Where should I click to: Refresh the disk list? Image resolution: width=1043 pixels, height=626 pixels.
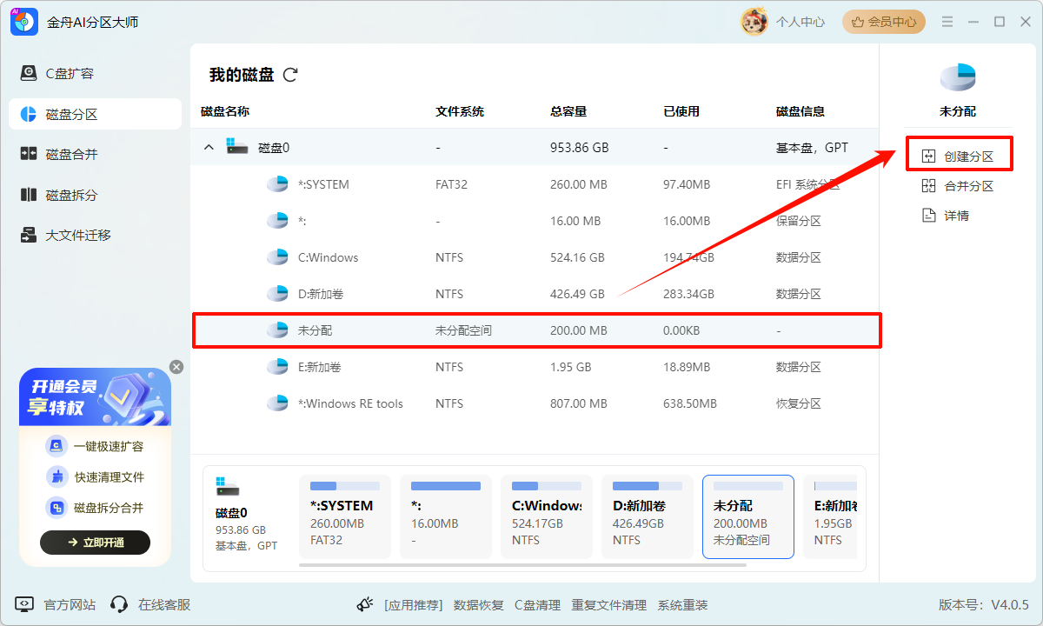coord(290,75)
